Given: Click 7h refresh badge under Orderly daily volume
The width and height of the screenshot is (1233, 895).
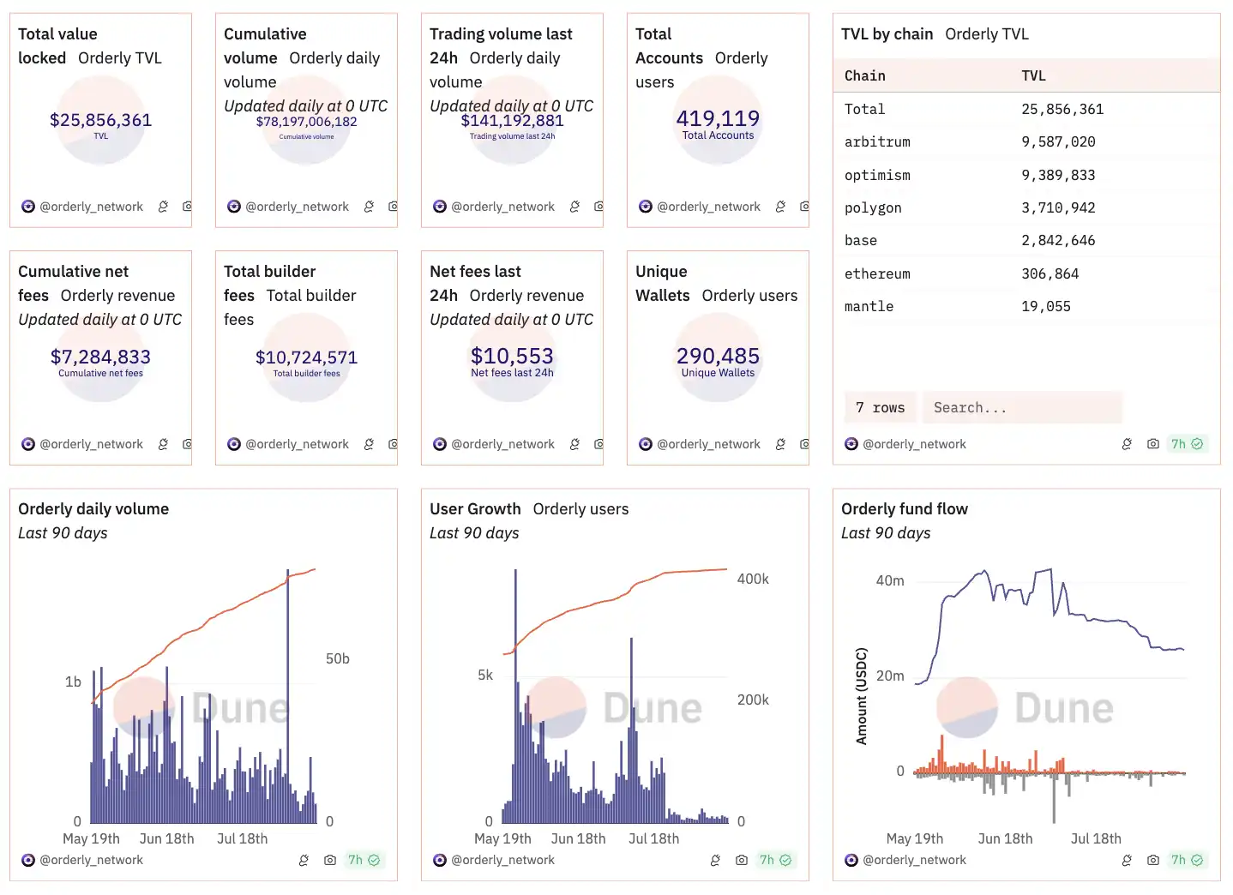Looking at the screenshot, I should click(364, 860).
